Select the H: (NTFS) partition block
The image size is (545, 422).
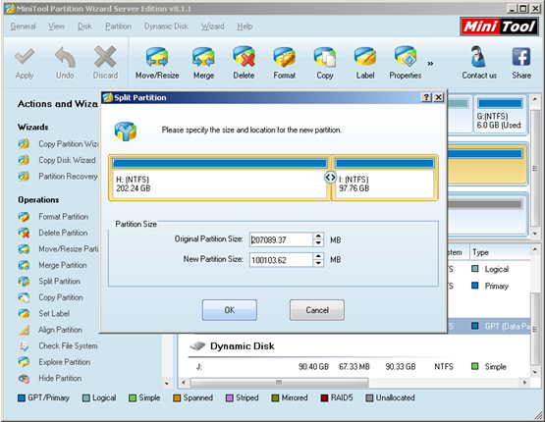pyautogui.click(x=219, y=178)
